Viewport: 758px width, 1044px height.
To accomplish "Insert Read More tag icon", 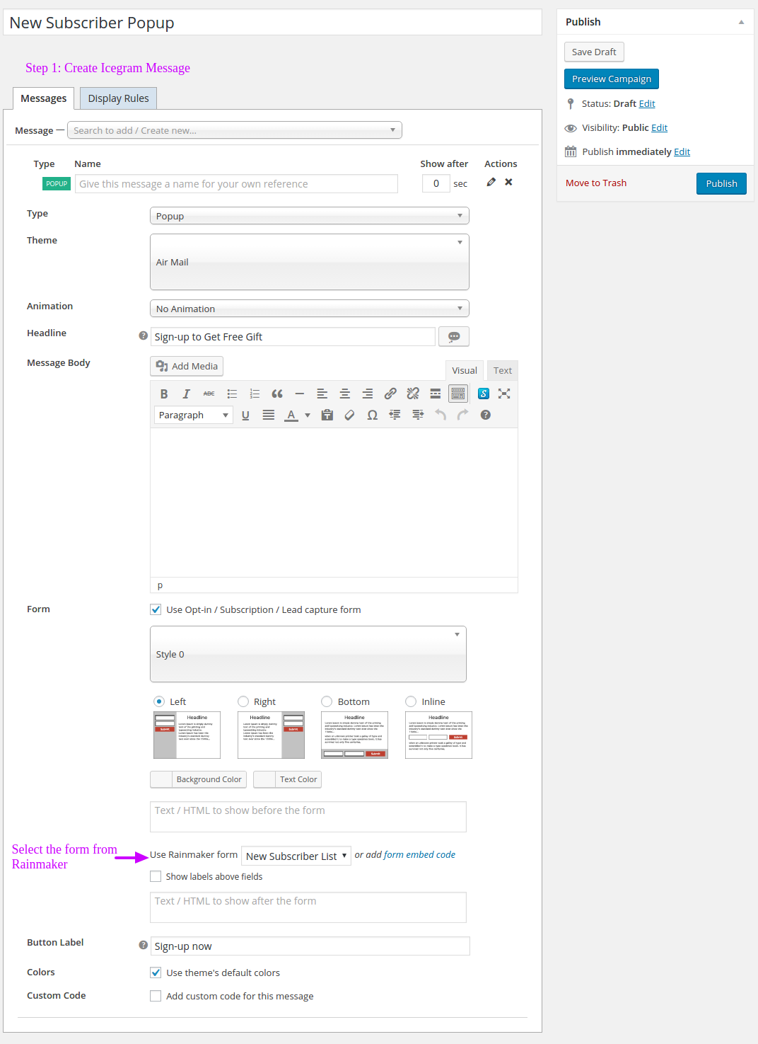I will [x=436, y=394].
